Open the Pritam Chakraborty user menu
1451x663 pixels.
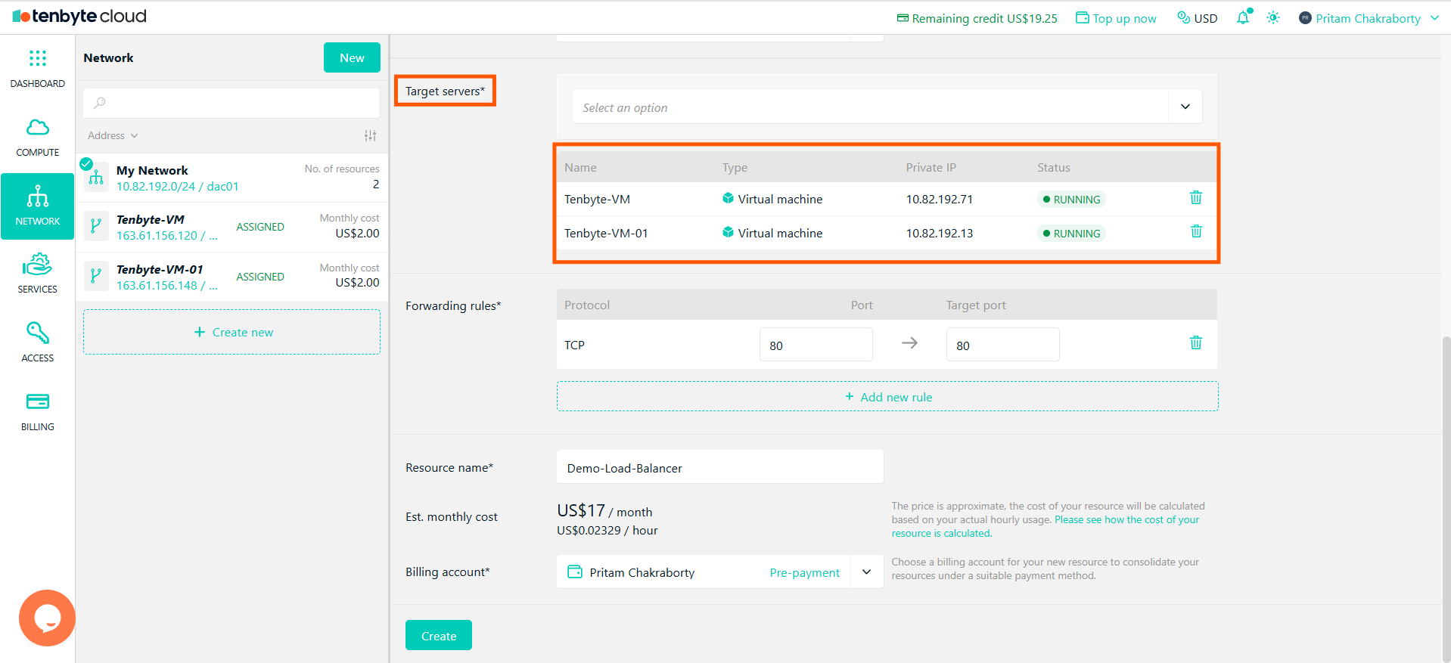pyautogui.click(x=1369, y=18)
